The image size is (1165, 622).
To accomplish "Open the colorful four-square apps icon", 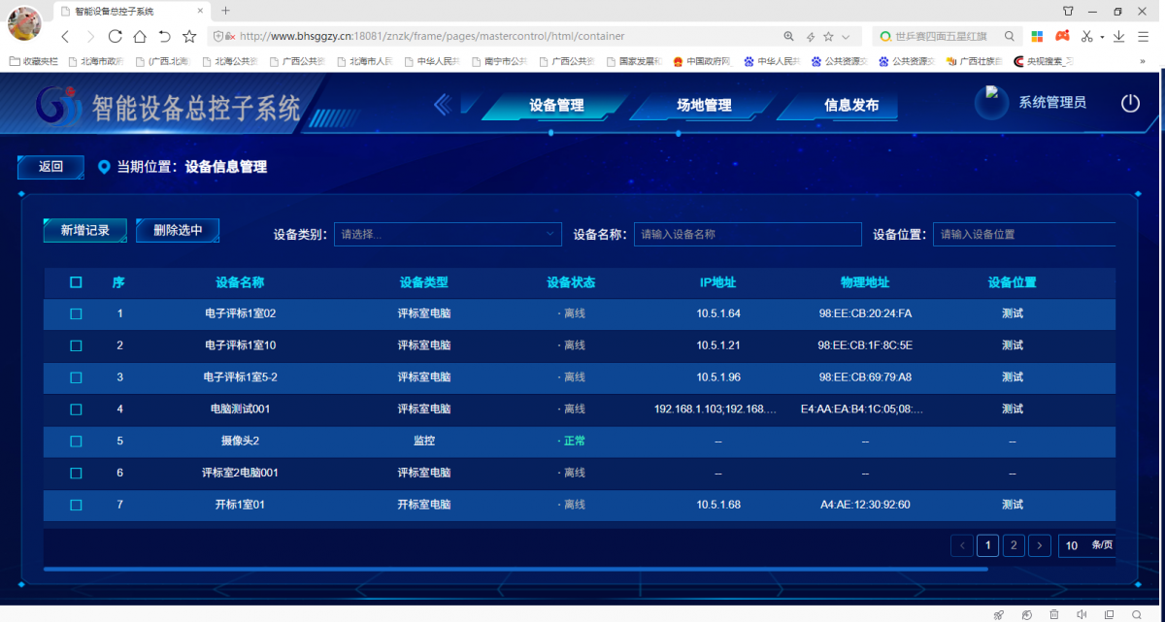I will [x=1037, y=36].
